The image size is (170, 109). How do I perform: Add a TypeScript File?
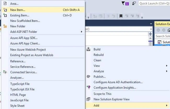43,84
